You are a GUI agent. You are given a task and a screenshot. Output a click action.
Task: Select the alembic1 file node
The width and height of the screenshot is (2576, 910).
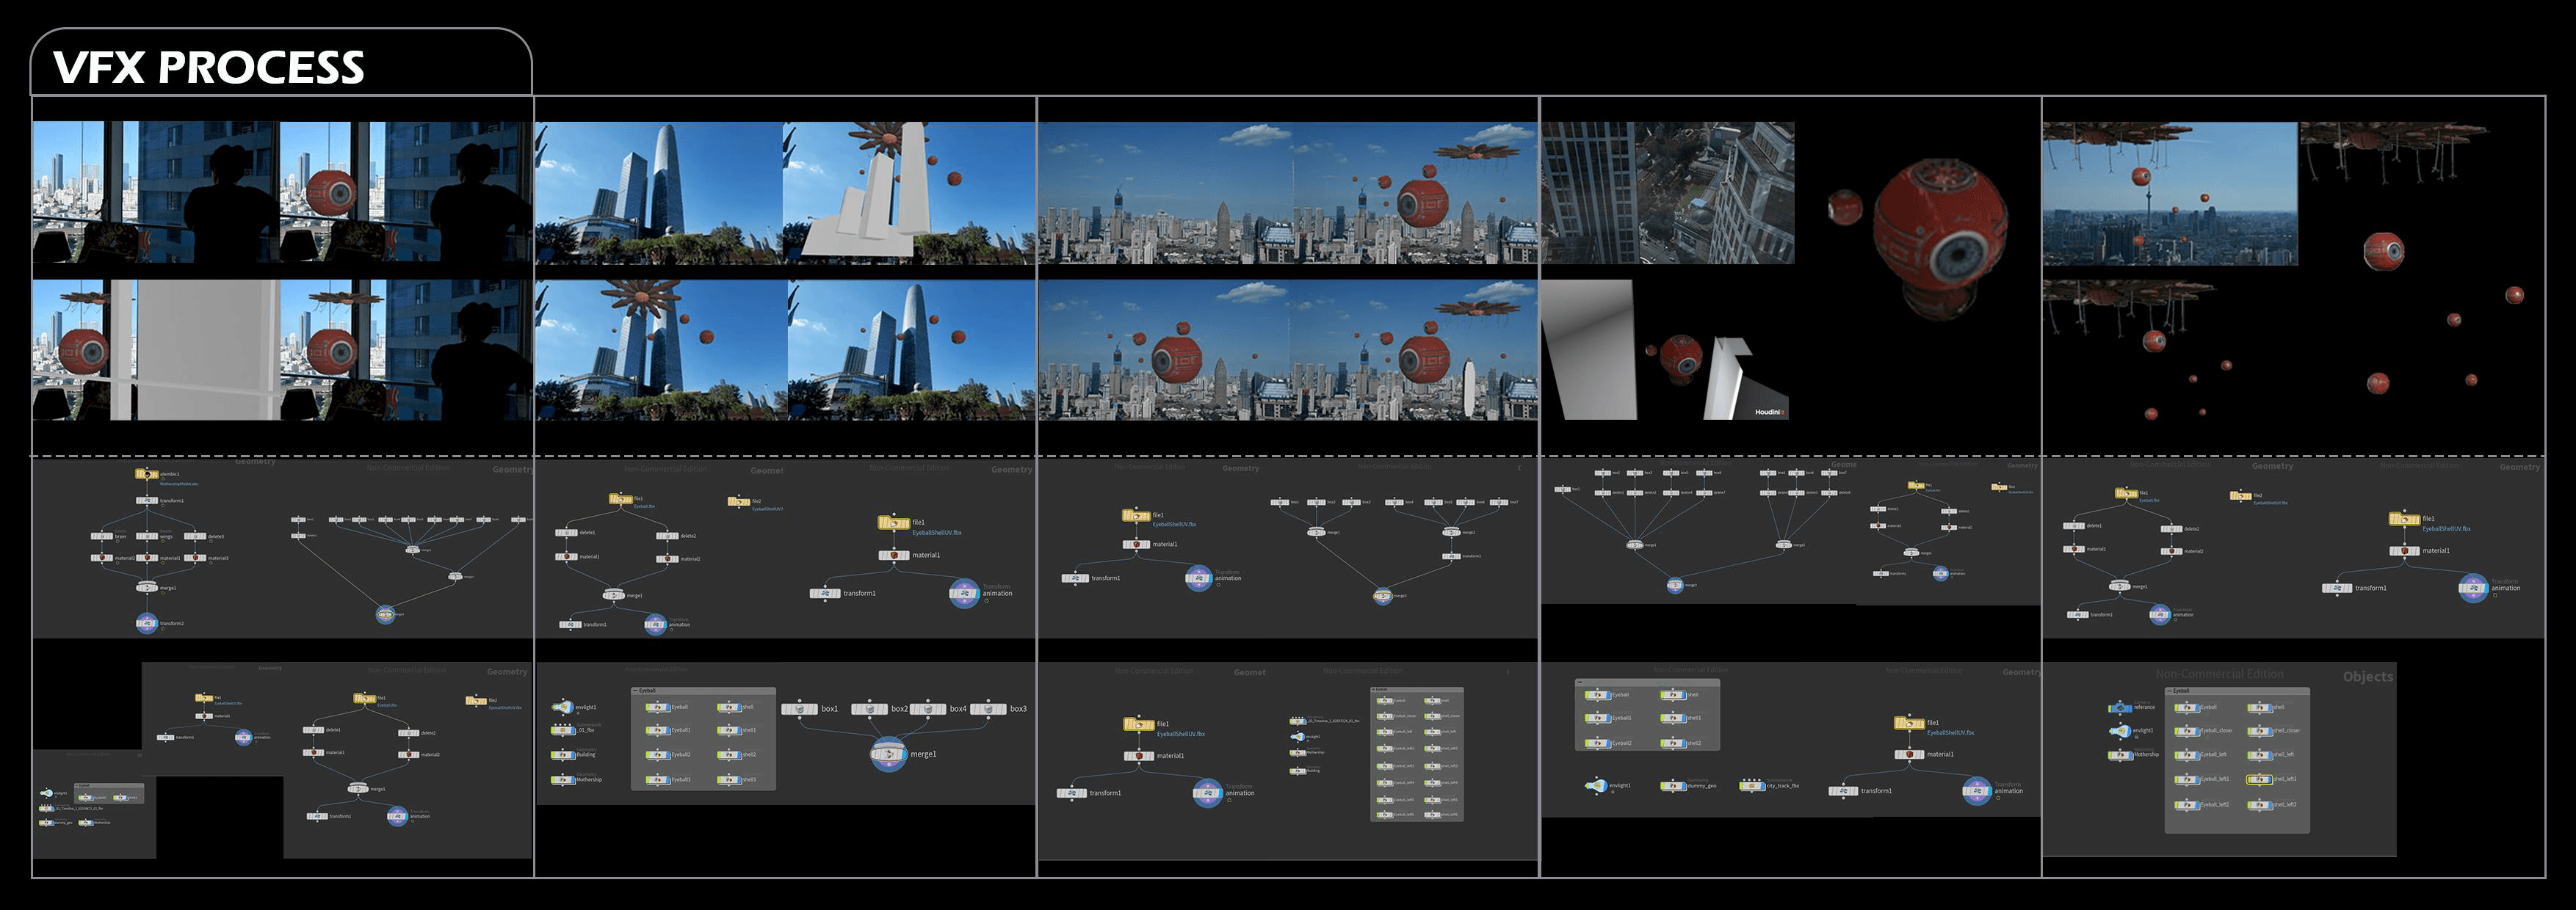coord(146,475)
